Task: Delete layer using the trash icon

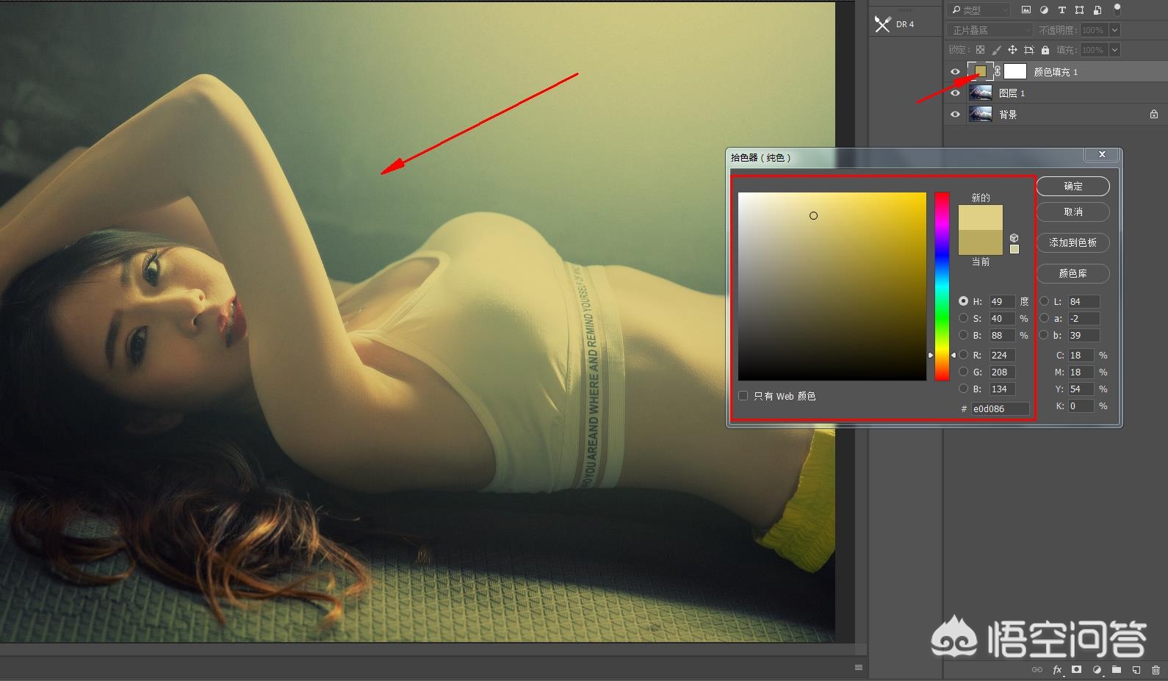Action: point(1156,670)
